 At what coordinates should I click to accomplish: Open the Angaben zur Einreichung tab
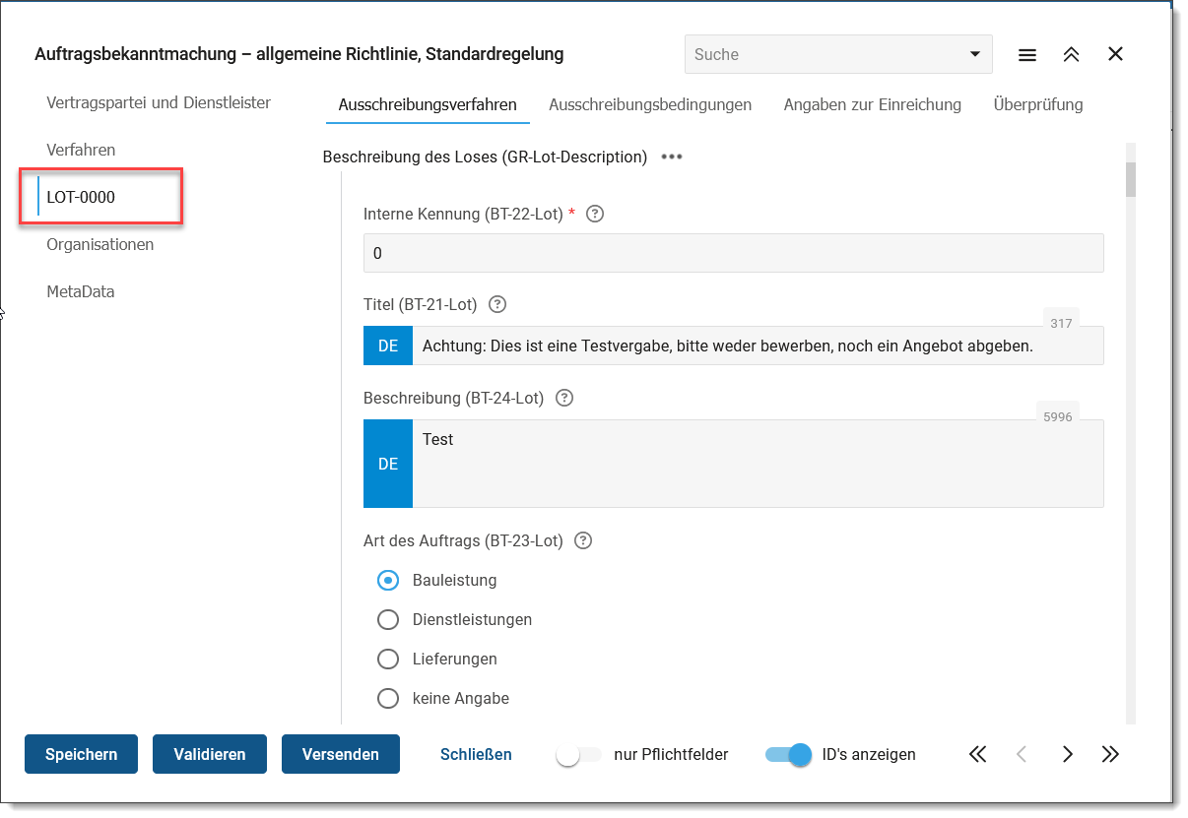point(872,104)
